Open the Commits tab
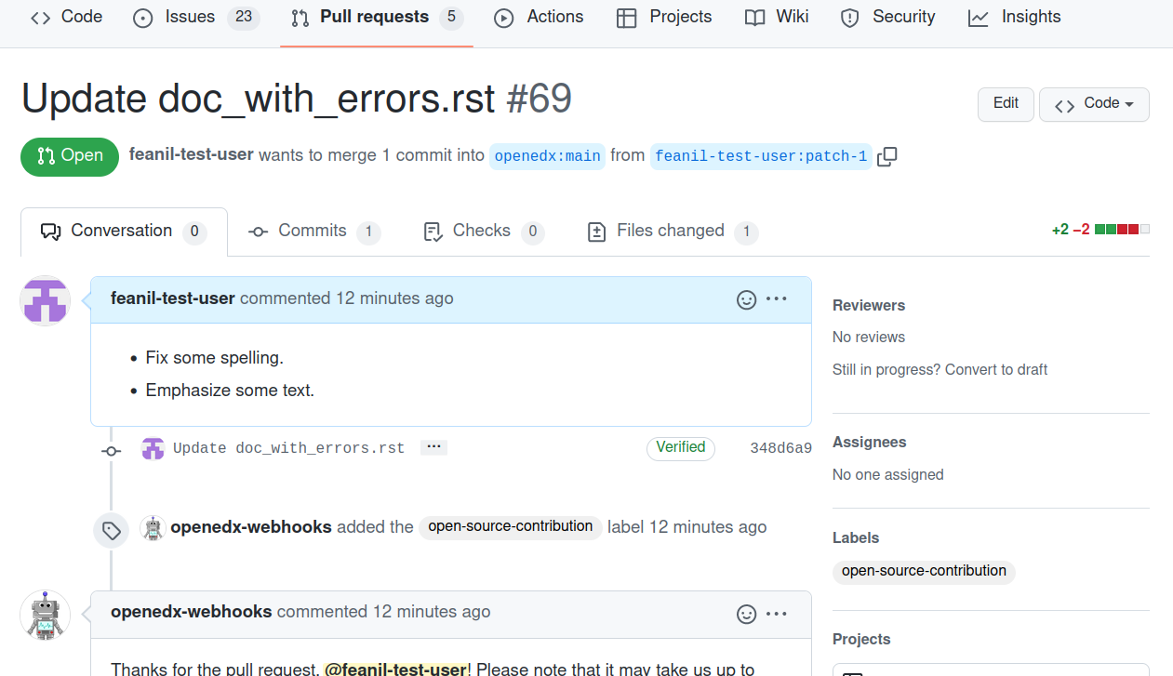 coord(313,231)
